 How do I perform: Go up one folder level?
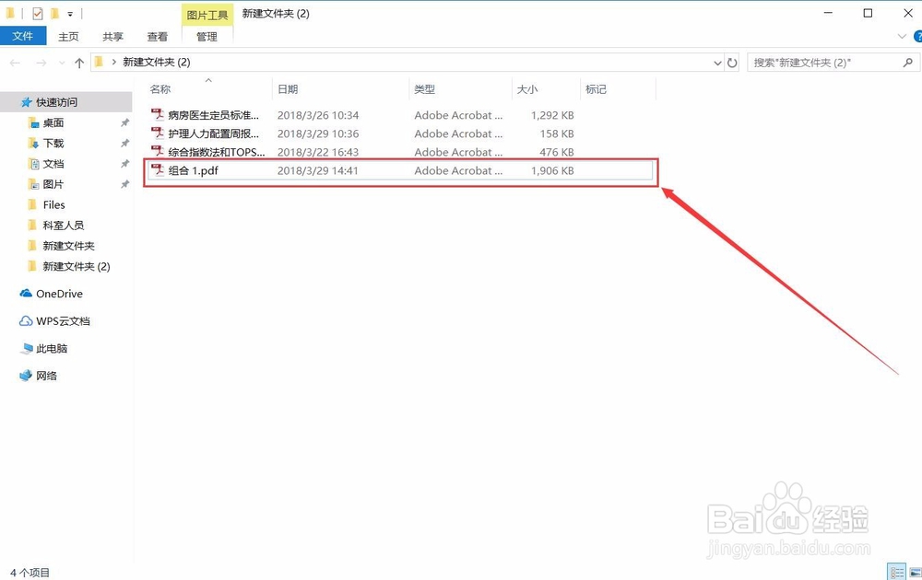tap(79, 62)
